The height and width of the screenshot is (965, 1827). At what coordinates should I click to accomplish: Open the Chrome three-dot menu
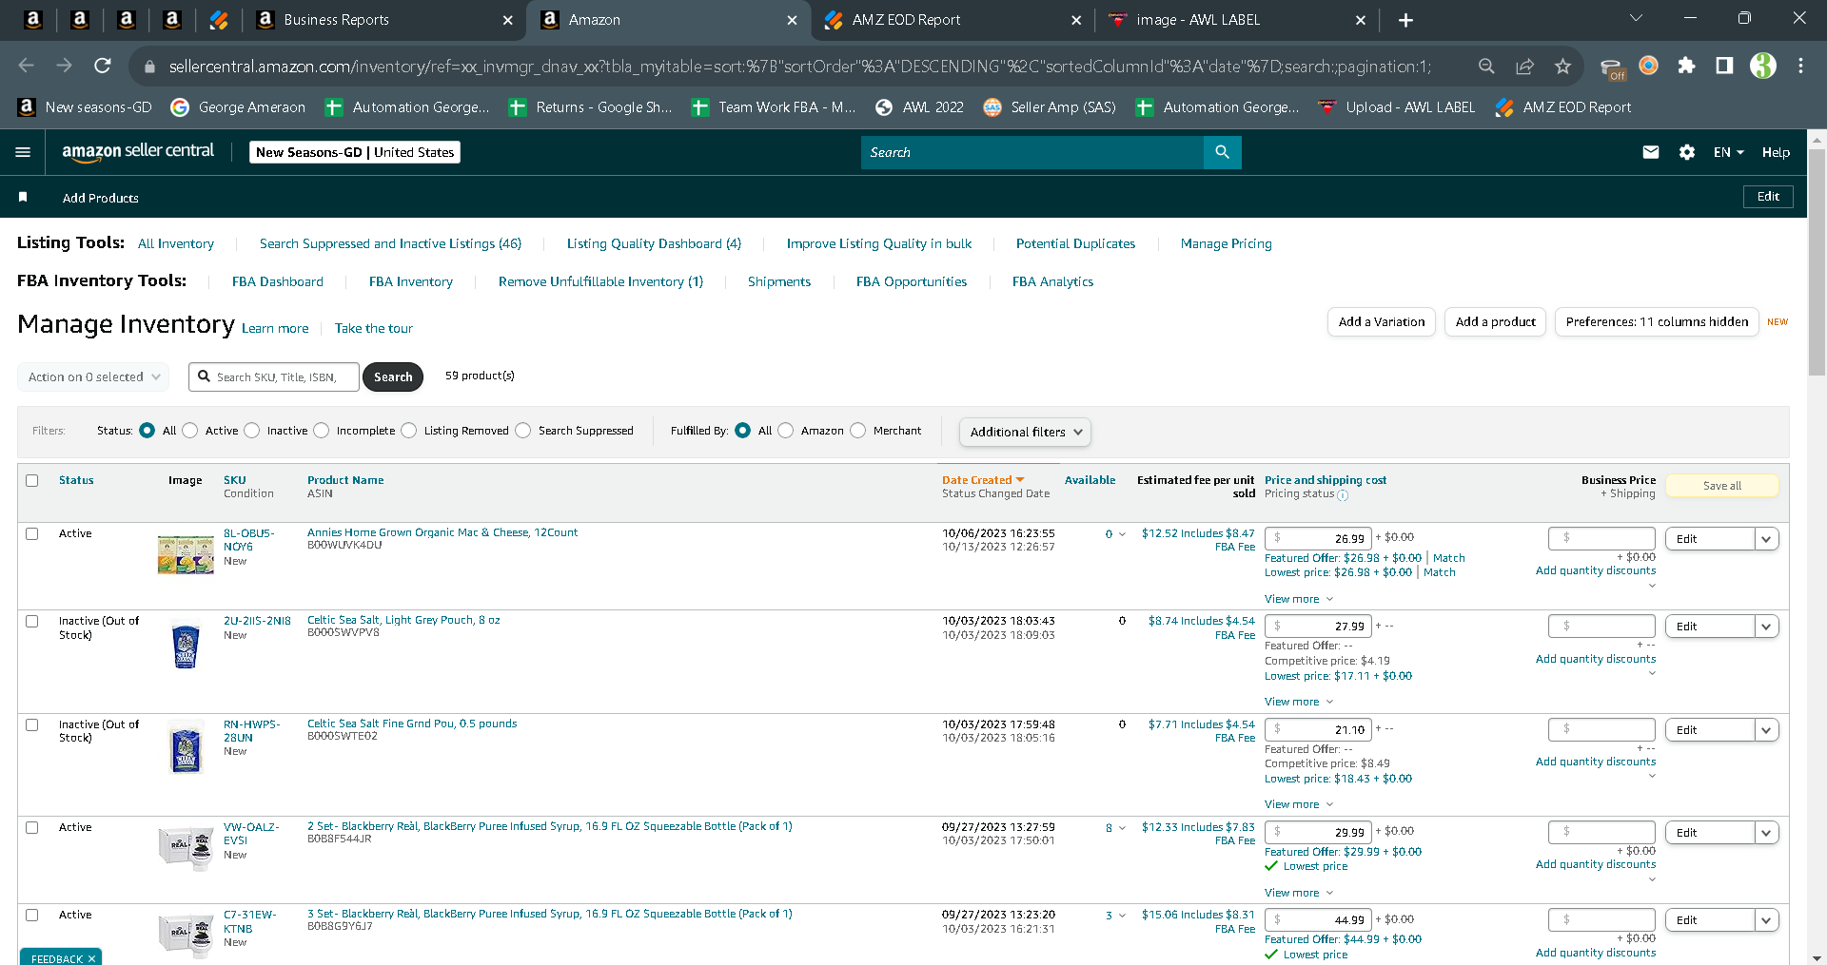point(1800,66)
